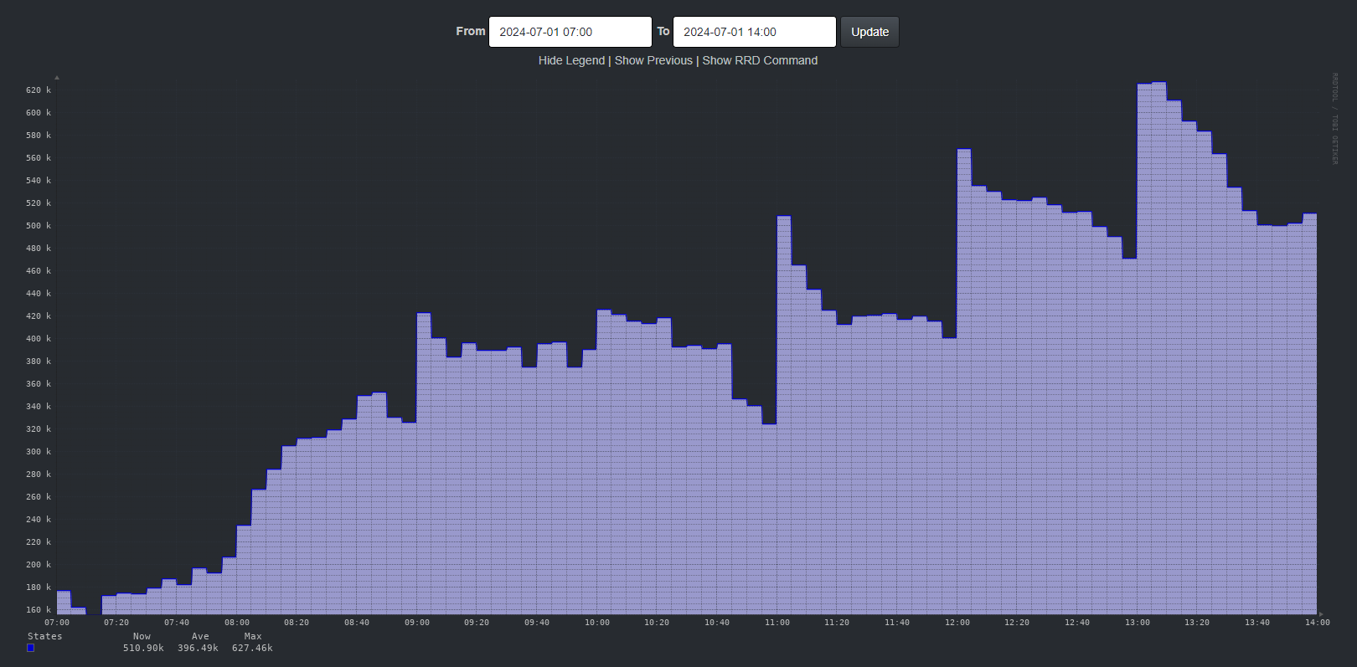The height and width of the screenshot is (667, 1357).
Task: Click the Now column header in legend
Action: coord(142,636)
